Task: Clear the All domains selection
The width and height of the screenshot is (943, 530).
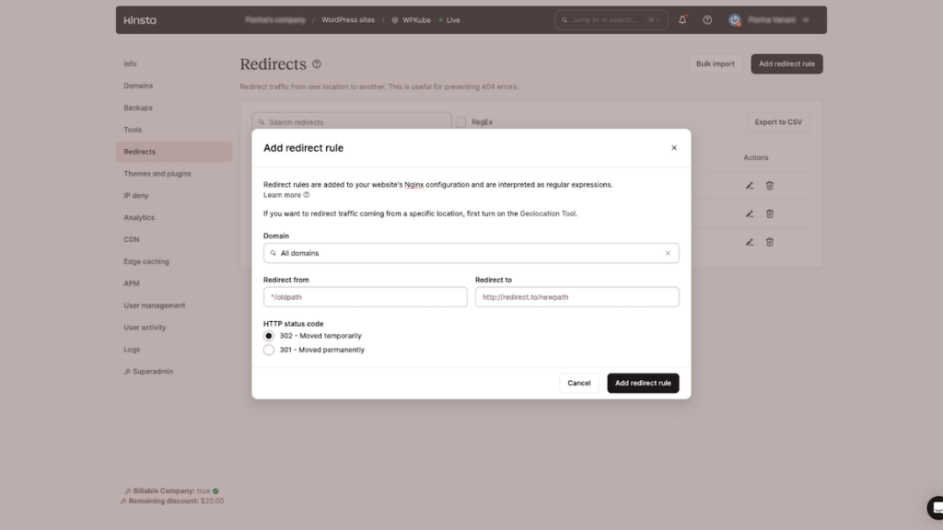Action: point(668,253)
